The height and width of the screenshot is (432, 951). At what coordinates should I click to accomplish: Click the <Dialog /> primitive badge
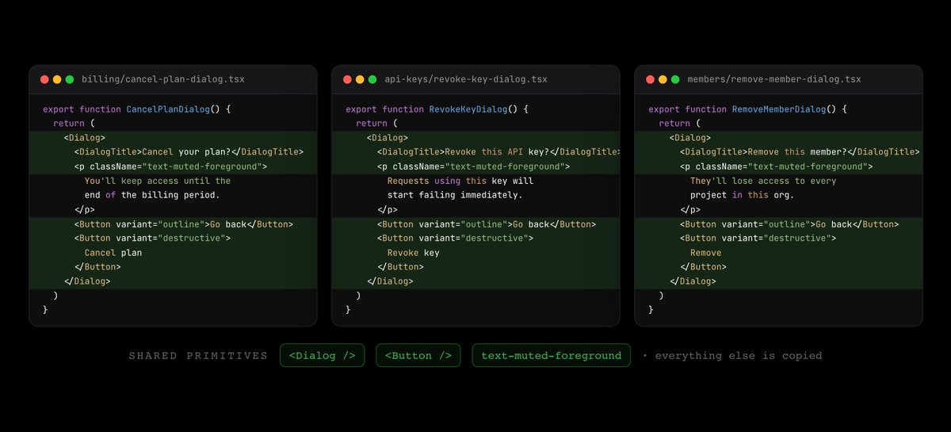pos(322,356)
